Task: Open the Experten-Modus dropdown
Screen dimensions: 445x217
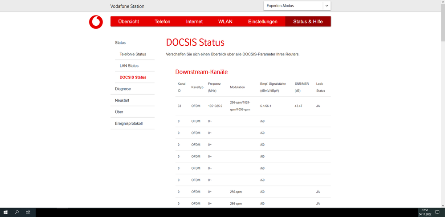Action: [x=297, y=6]
